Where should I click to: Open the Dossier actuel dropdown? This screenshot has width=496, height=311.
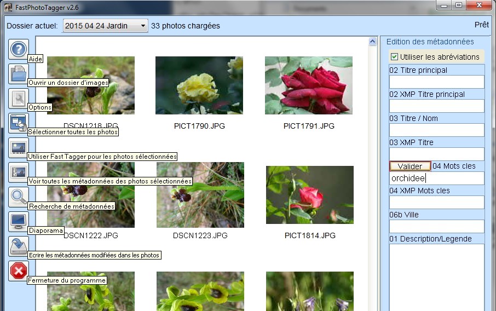[105, 26]
